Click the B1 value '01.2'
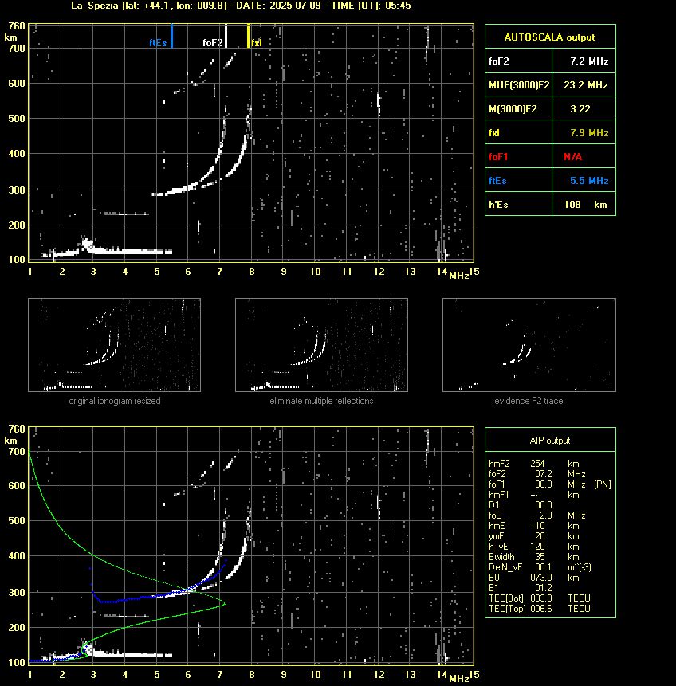This screenshot has height=686, width=676. 544,588
